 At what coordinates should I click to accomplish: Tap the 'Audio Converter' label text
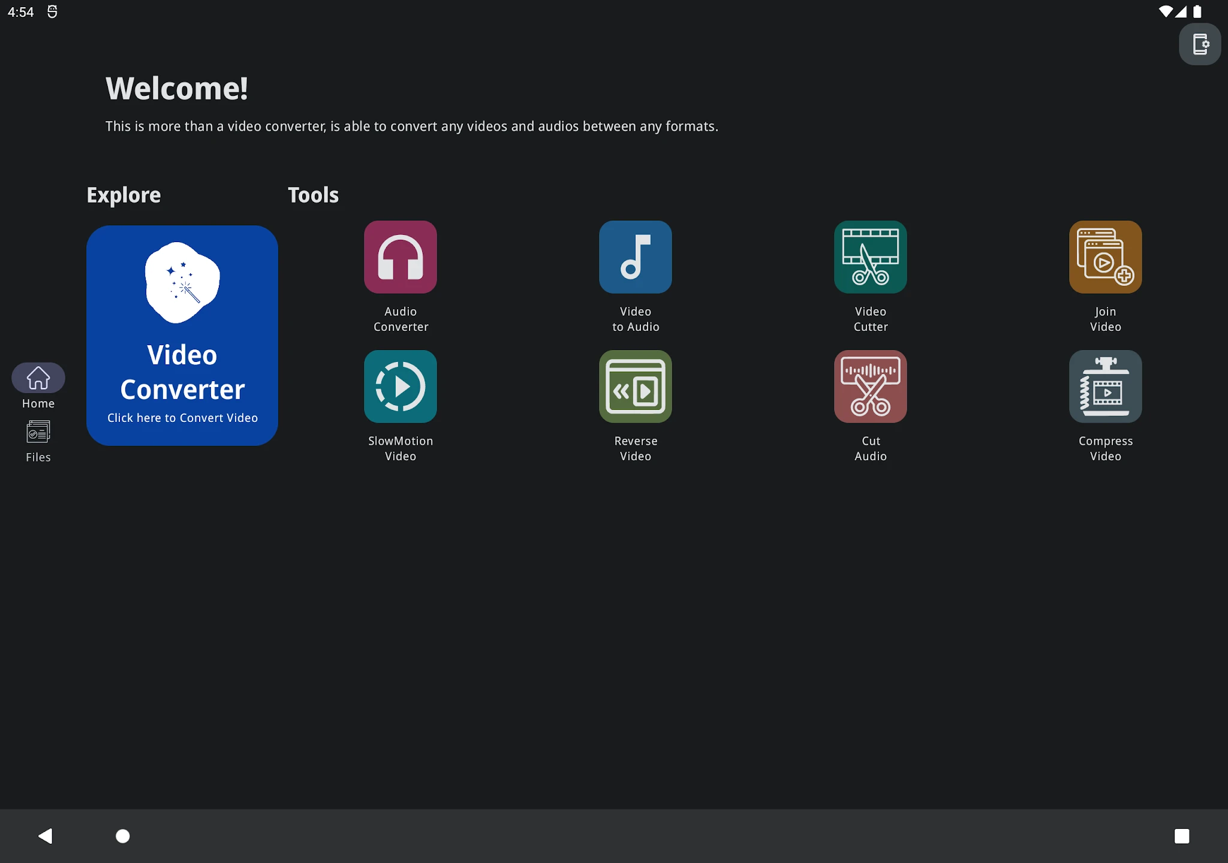[401, 319]
